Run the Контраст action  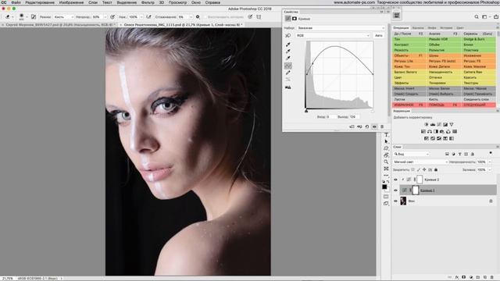coord(409,44)
